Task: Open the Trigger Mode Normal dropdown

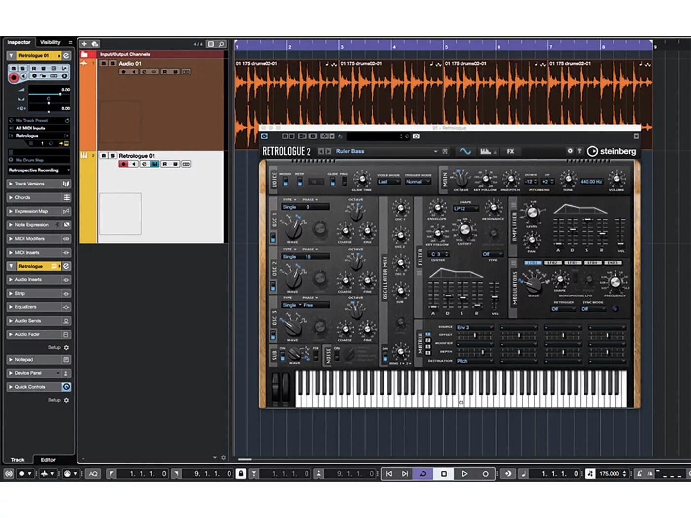Action: click(418, 182)
